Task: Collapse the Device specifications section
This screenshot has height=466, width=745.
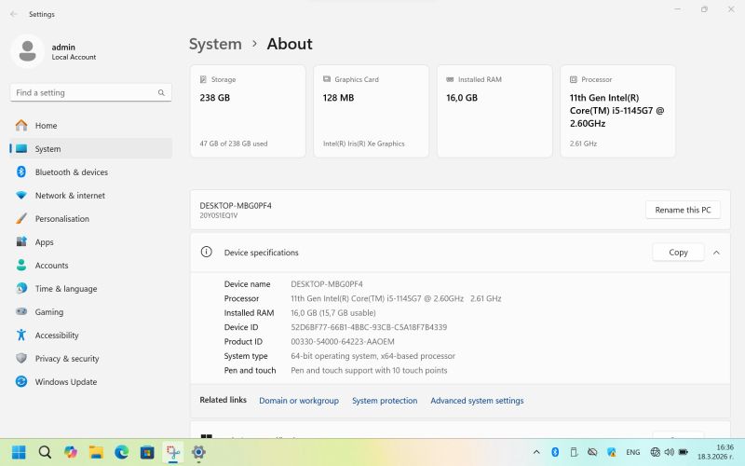Action: point(716,253)
